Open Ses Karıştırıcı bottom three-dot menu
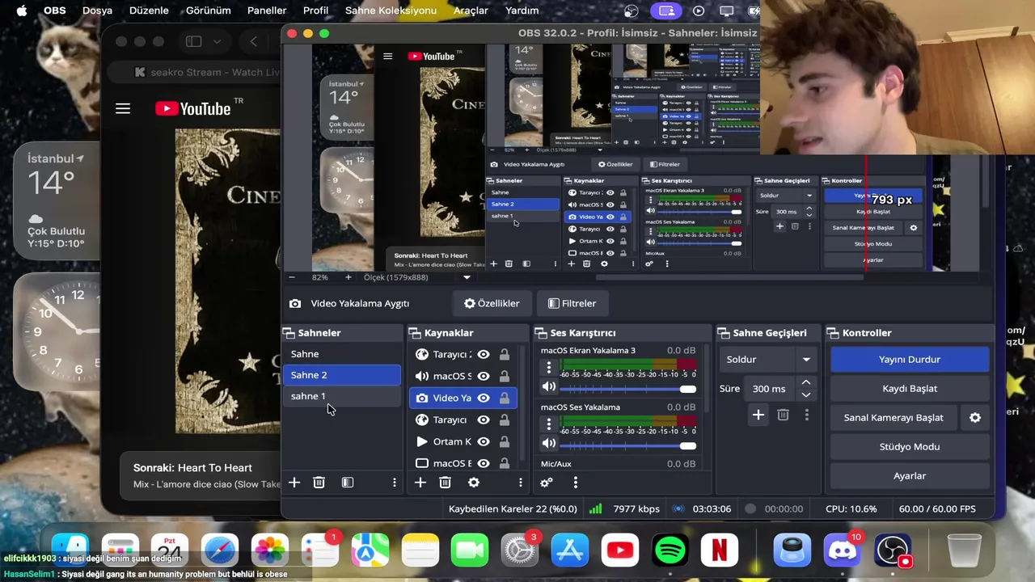Image resolution: width=1035 pixels, height=582 pixels. pyautogui.click(x=576, y=483)
